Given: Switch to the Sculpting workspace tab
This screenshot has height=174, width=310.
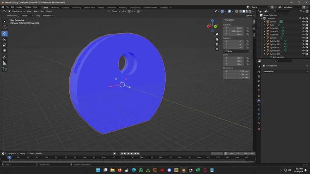Looking at the screenshot, I should 65,7.
